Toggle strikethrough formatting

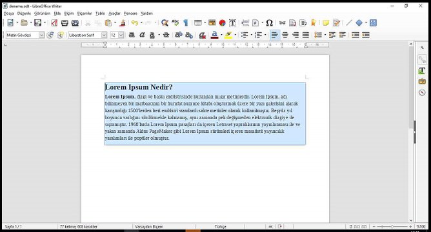pyautogui.click(x=166, y=35)
